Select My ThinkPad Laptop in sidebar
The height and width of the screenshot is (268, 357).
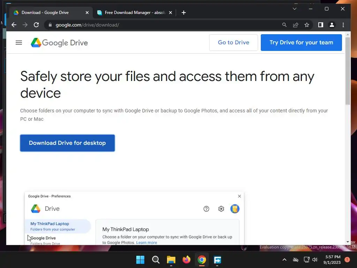(58, 226)
